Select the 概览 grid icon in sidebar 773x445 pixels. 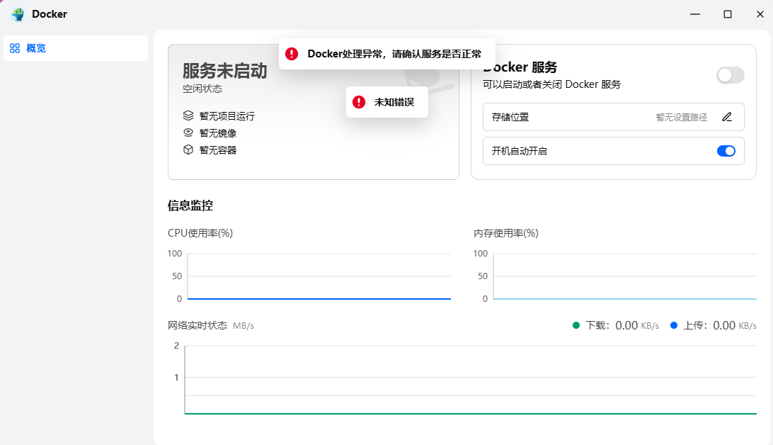pos(16,47)
